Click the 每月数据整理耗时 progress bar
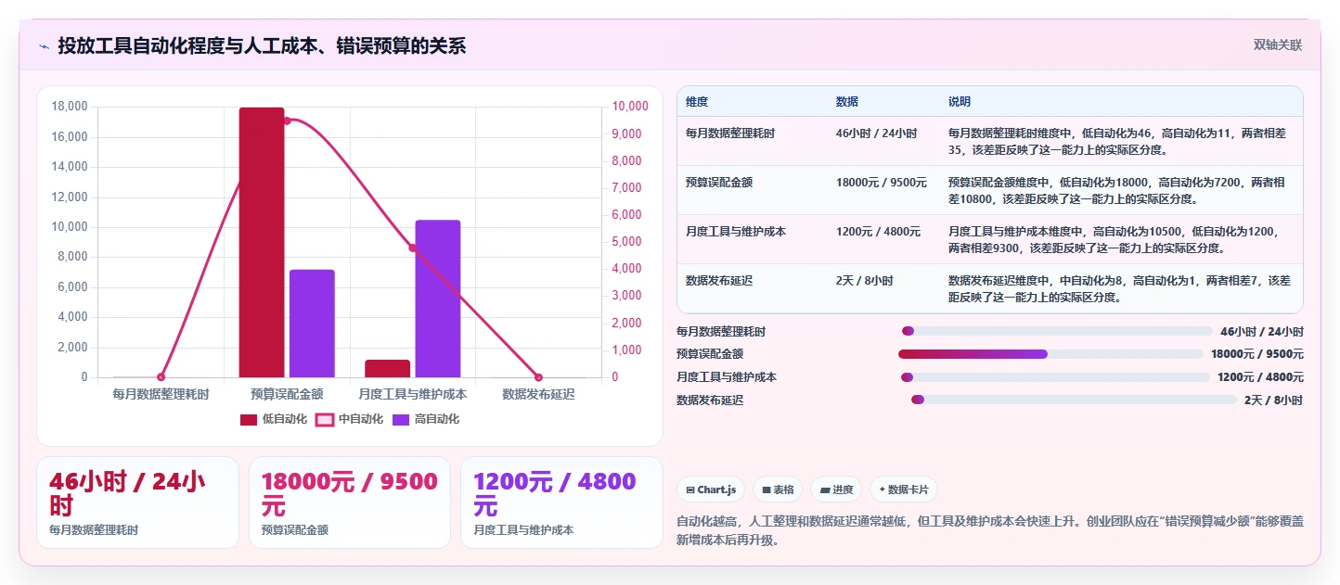Screen dimensions: 1340x585 (1057, 331)
